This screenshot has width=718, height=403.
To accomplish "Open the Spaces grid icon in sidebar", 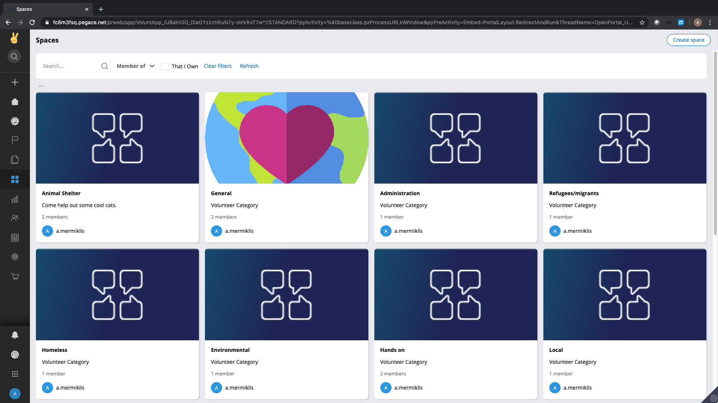I will pos(15,179).
